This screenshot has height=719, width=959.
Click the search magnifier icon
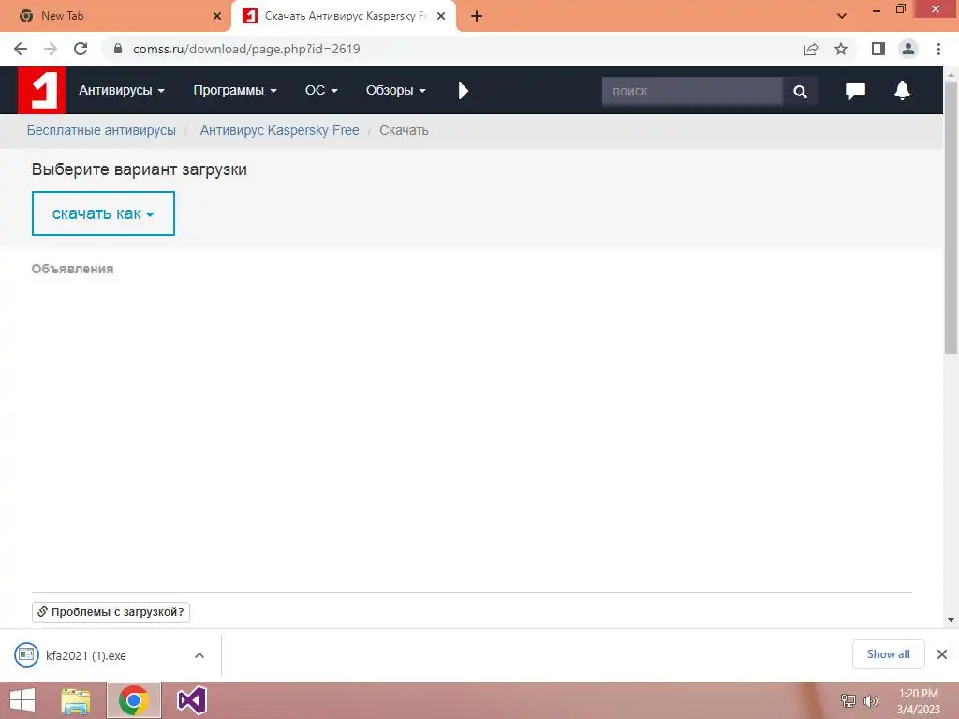point(800,91)
